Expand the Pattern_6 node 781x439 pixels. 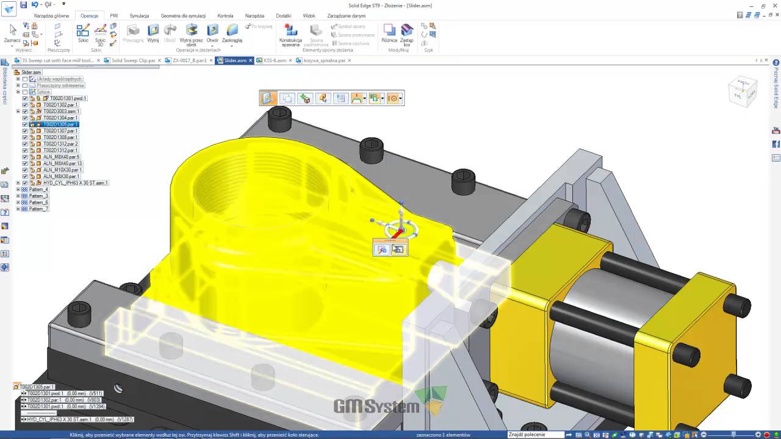click(18, 202)
